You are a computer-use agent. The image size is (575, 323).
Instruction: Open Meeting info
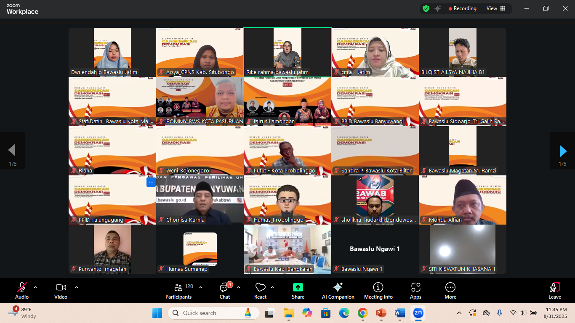coord(378,291)
